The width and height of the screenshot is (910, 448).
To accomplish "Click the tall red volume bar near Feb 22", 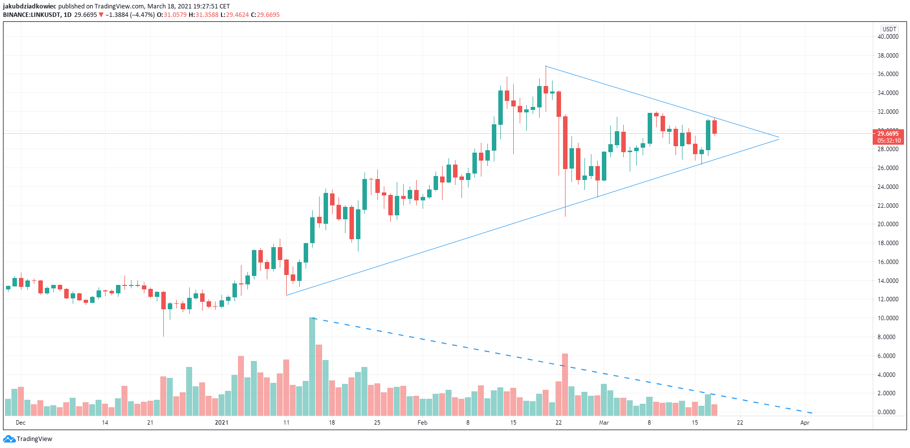I will [x=565, y=384].
